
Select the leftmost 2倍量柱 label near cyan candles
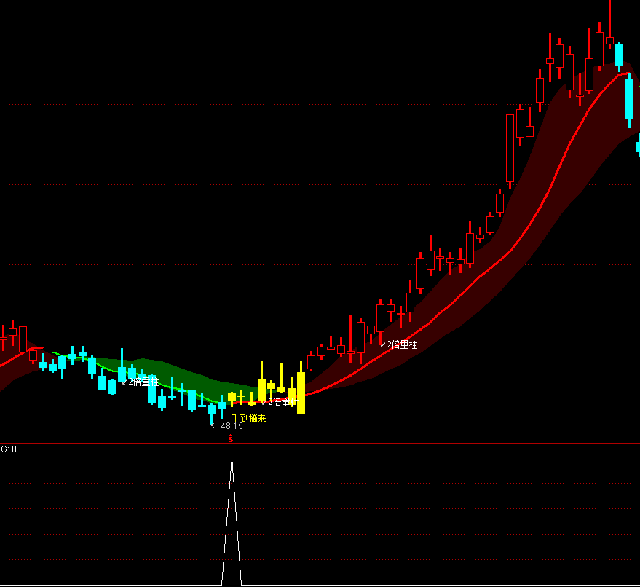(x=143, y=382)
